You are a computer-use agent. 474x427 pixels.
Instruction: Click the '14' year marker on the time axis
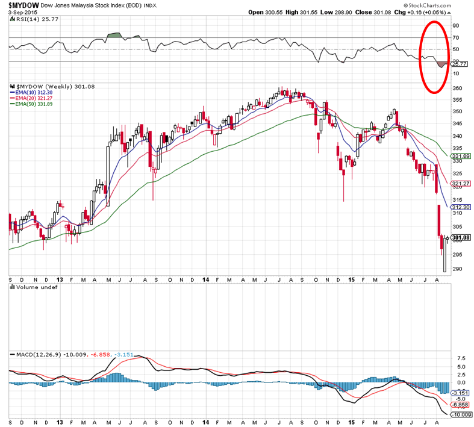206,280
